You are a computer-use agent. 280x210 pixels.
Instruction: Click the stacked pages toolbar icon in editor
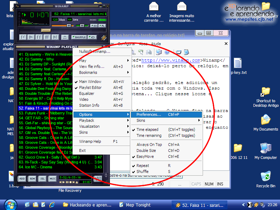click(149, 52)
